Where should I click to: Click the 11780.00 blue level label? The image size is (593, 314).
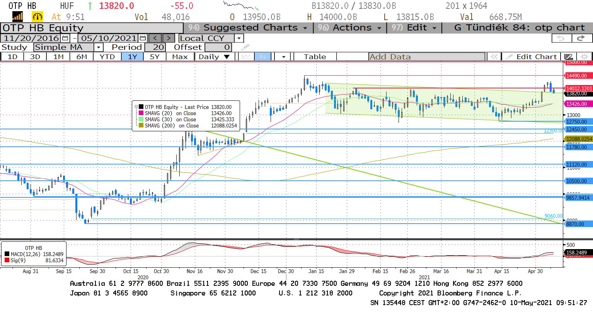[x=578, y=147]
